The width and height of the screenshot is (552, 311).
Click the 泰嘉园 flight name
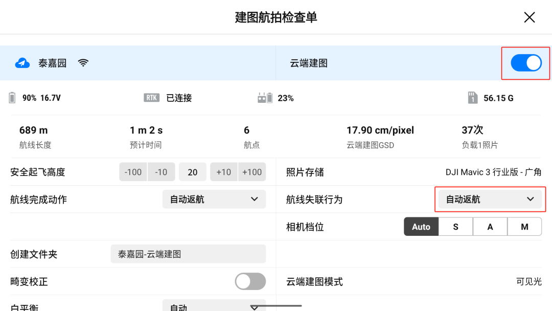(53, 63)
